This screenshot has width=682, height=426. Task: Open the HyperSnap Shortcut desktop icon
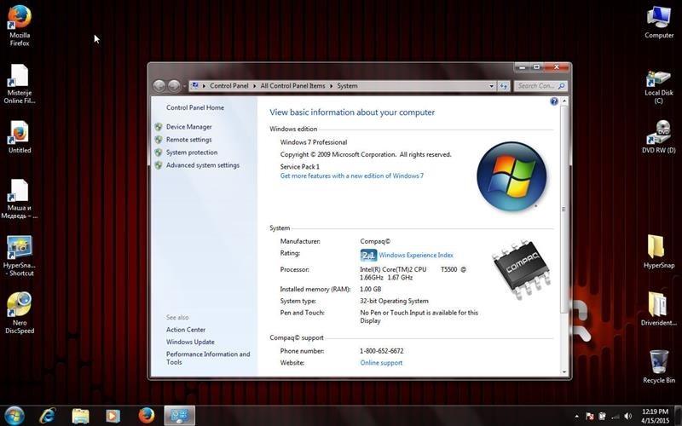click(20, 256)
